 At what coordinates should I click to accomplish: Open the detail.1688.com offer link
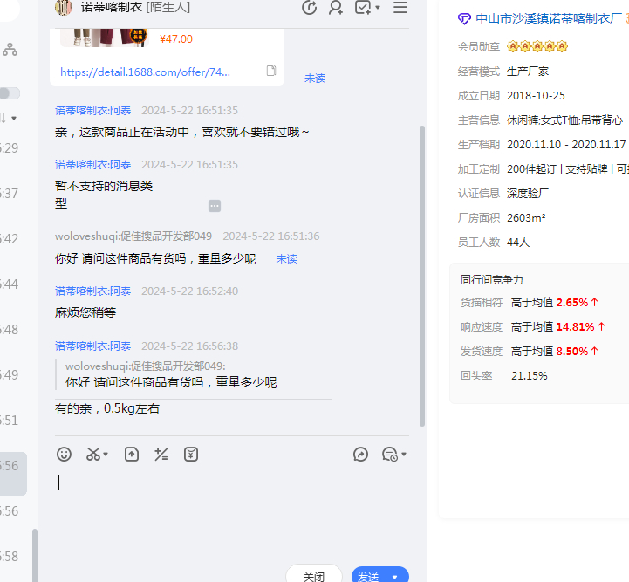(x=146, y=72)
